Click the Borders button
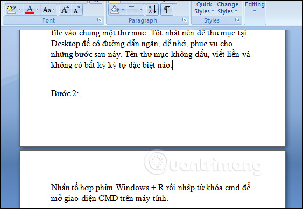The height and width of the screenshot is (209, 303). 132,10
